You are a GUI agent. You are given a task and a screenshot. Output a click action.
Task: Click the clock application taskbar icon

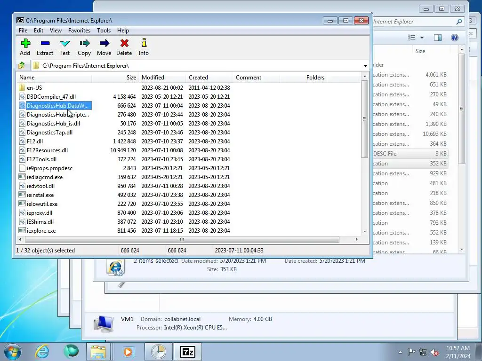click(x=158, y=352)
